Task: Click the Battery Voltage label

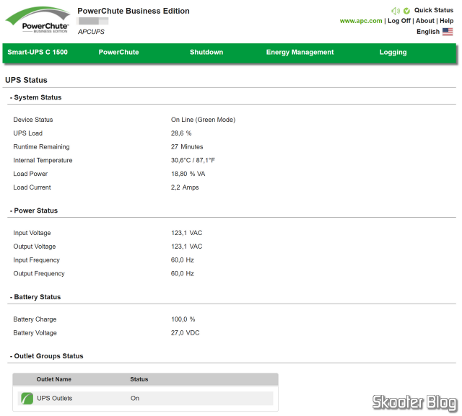Action: (35, 333)
